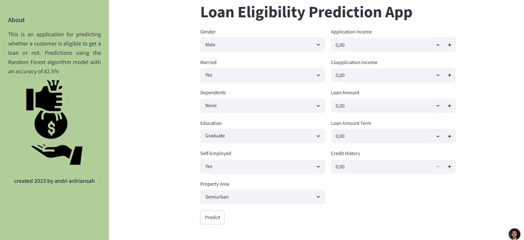
Task: Increment Loan Amount using plus icon
Action: tap(449, 106)
